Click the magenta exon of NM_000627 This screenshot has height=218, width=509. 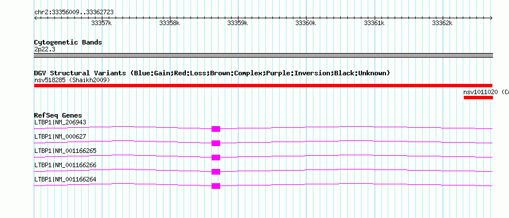[x=216, y=143]
